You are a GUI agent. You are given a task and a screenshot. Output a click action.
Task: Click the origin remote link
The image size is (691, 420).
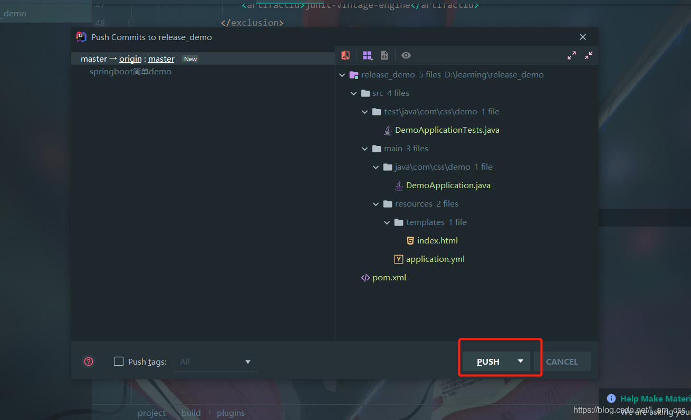(130, 59)
